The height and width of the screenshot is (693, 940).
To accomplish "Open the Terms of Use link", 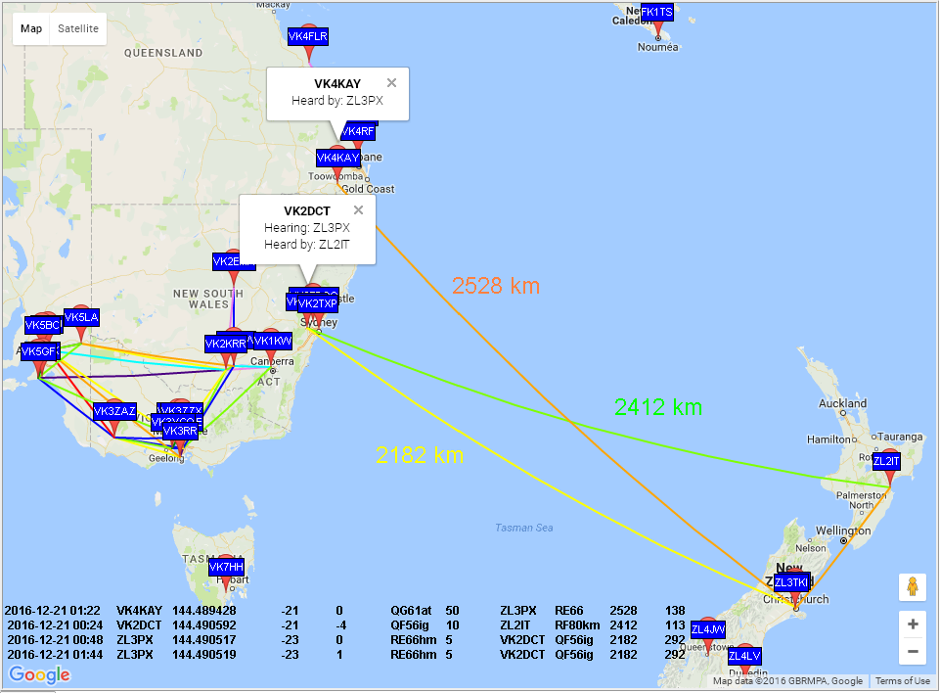I will pyautogui.click(x=902, y=681).
